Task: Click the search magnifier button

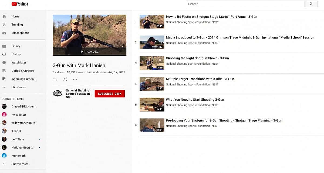Action: coord(311,4)
